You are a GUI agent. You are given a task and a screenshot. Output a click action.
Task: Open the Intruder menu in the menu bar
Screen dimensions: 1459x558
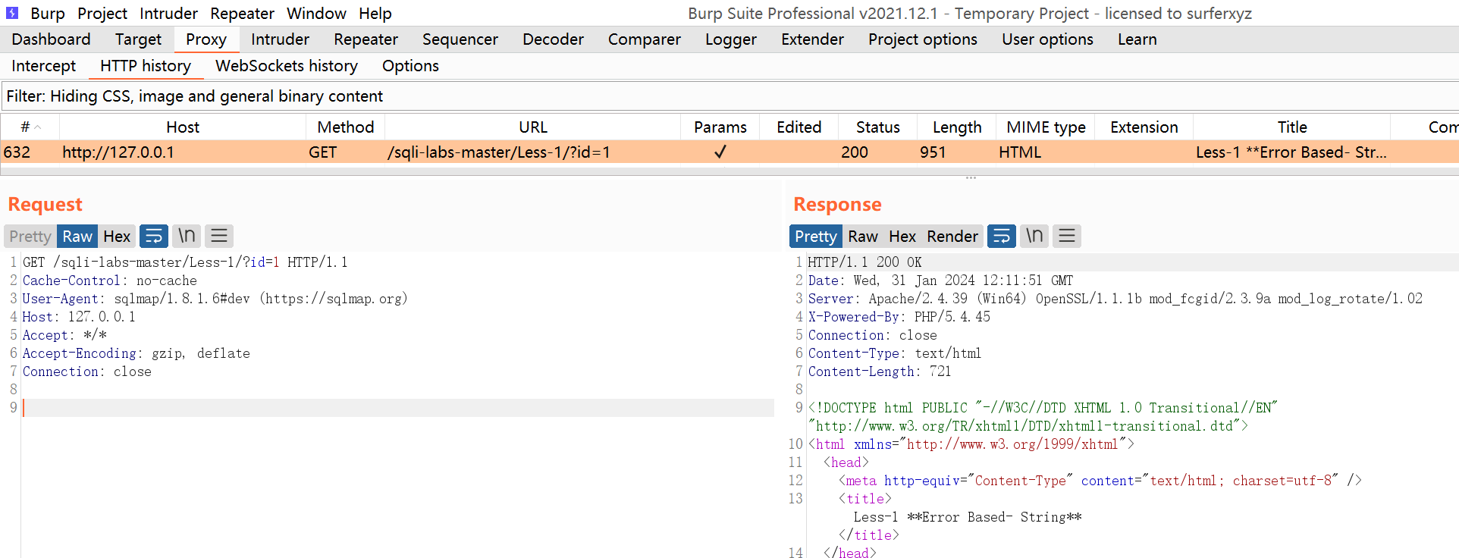[x=168, y=14]
